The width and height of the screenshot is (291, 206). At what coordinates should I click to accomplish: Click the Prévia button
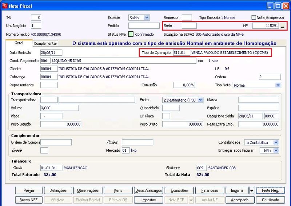(x=29, y=191)
